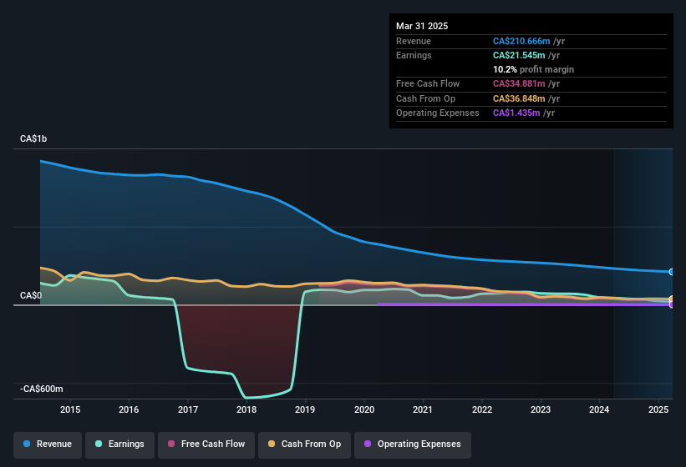686x467 pixels.
Task: Click the orange Cash From Op dot
Action: pos(272,444)
